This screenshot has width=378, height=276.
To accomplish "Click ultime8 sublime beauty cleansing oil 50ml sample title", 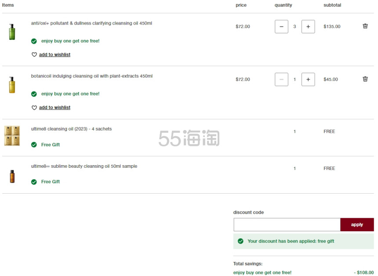I will point(84,166).
